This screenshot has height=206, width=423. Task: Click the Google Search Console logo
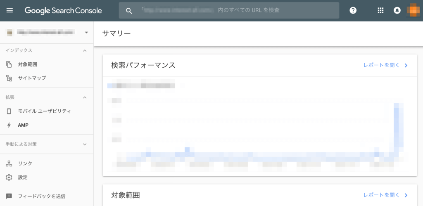pyautogui.click(x=63, y=10)
